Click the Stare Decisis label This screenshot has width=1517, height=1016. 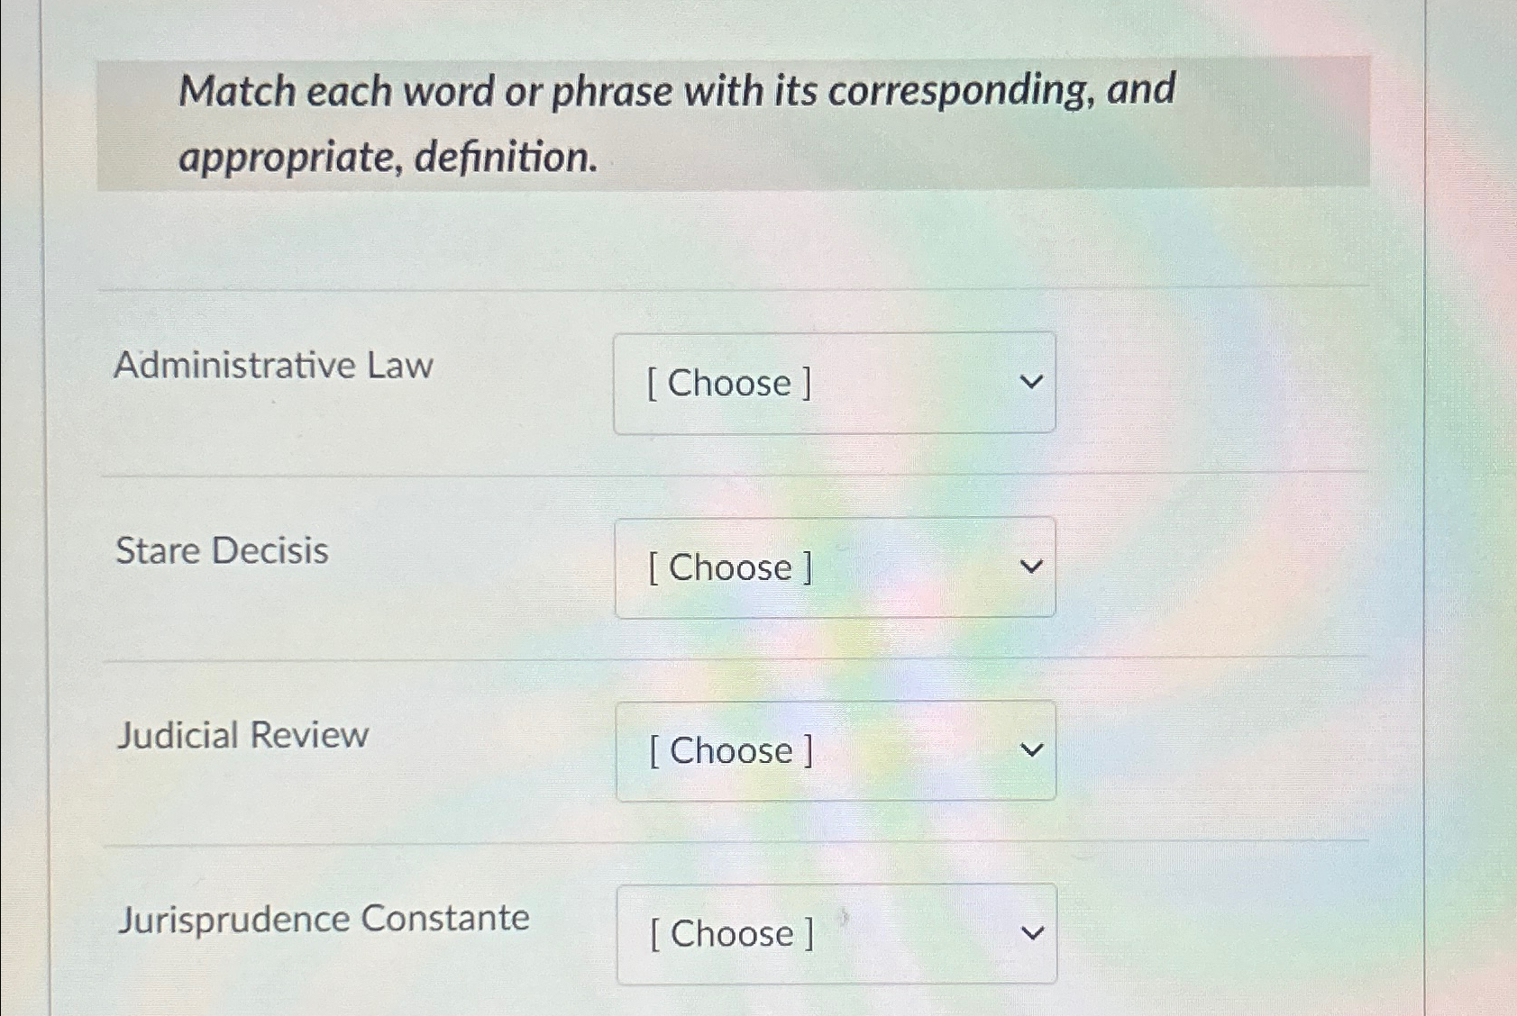tap(222, 551)
